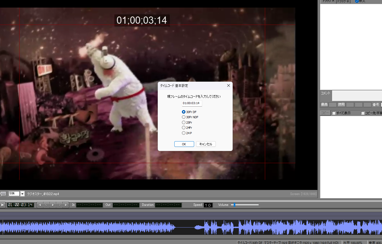The width and height of the screenshot is (382, 244).
Task: Click the disabled コピー button
Action: point(325,113)
